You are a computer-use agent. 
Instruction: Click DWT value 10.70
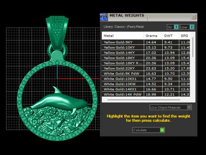[170, 74]
